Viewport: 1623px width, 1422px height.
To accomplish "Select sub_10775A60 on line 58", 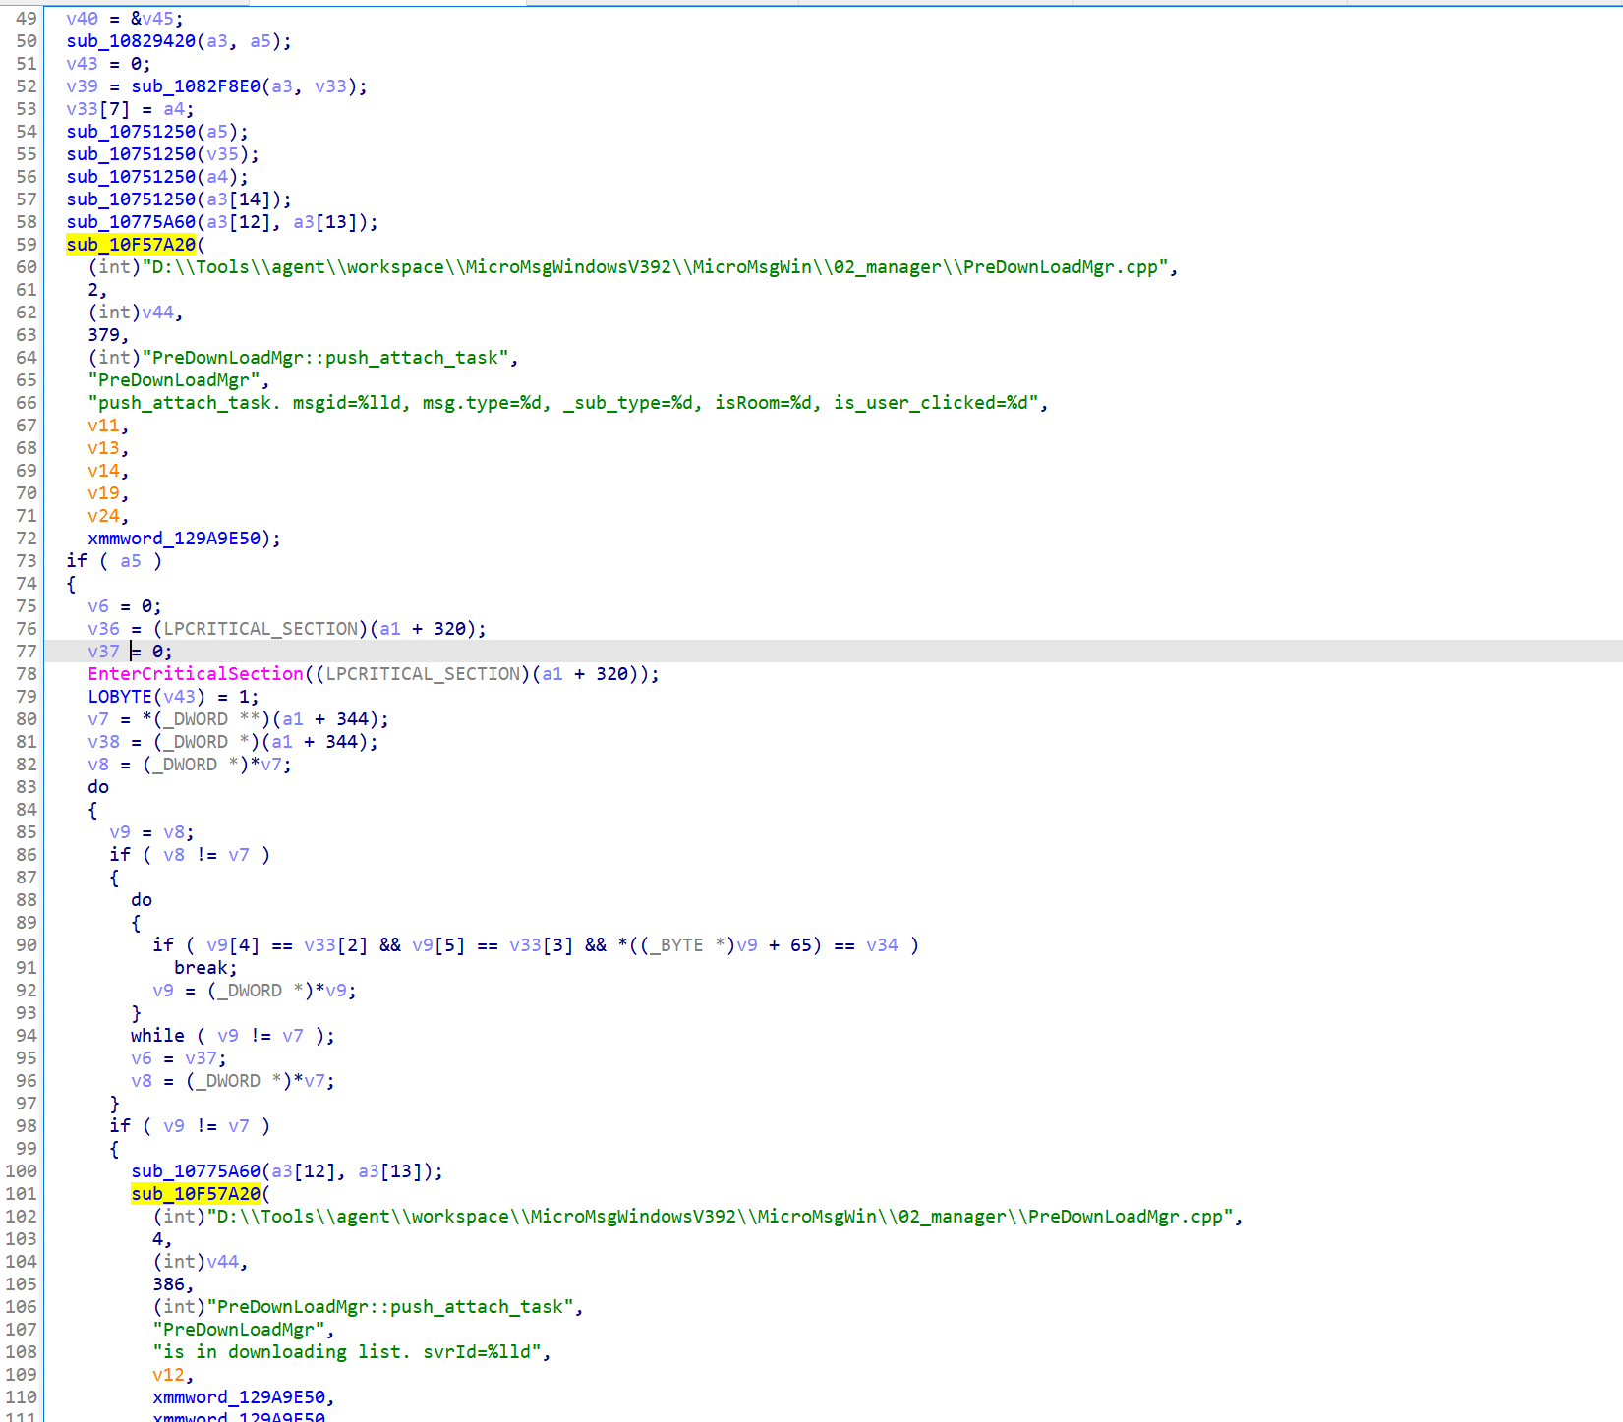I will point(131,222).
